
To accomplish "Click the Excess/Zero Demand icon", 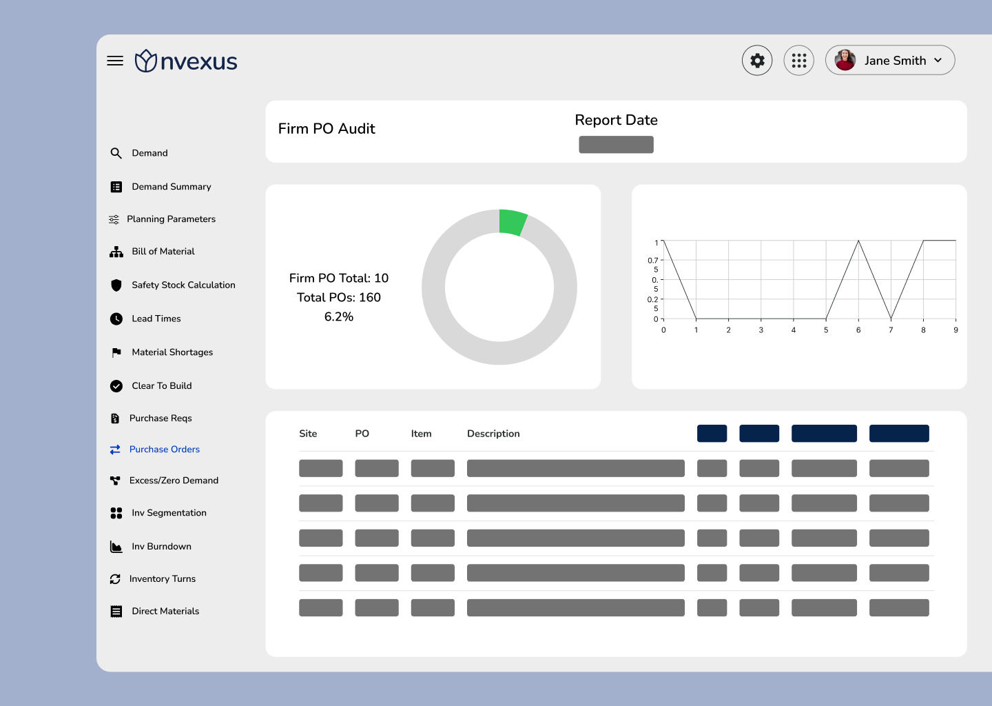I will pos(115,481).
